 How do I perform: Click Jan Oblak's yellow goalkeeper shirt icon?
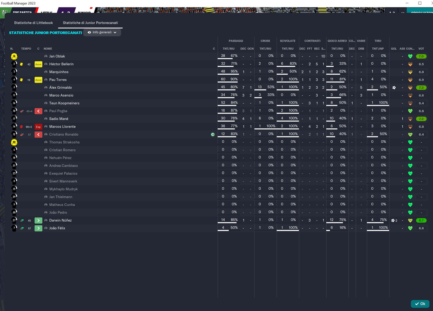(x=14, y=56)
